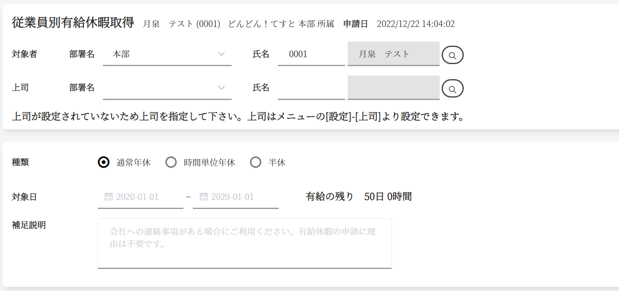This screenshot has height=291, width=619.
Task: Select the 通常年休 radio button
Action: (104, 162)
